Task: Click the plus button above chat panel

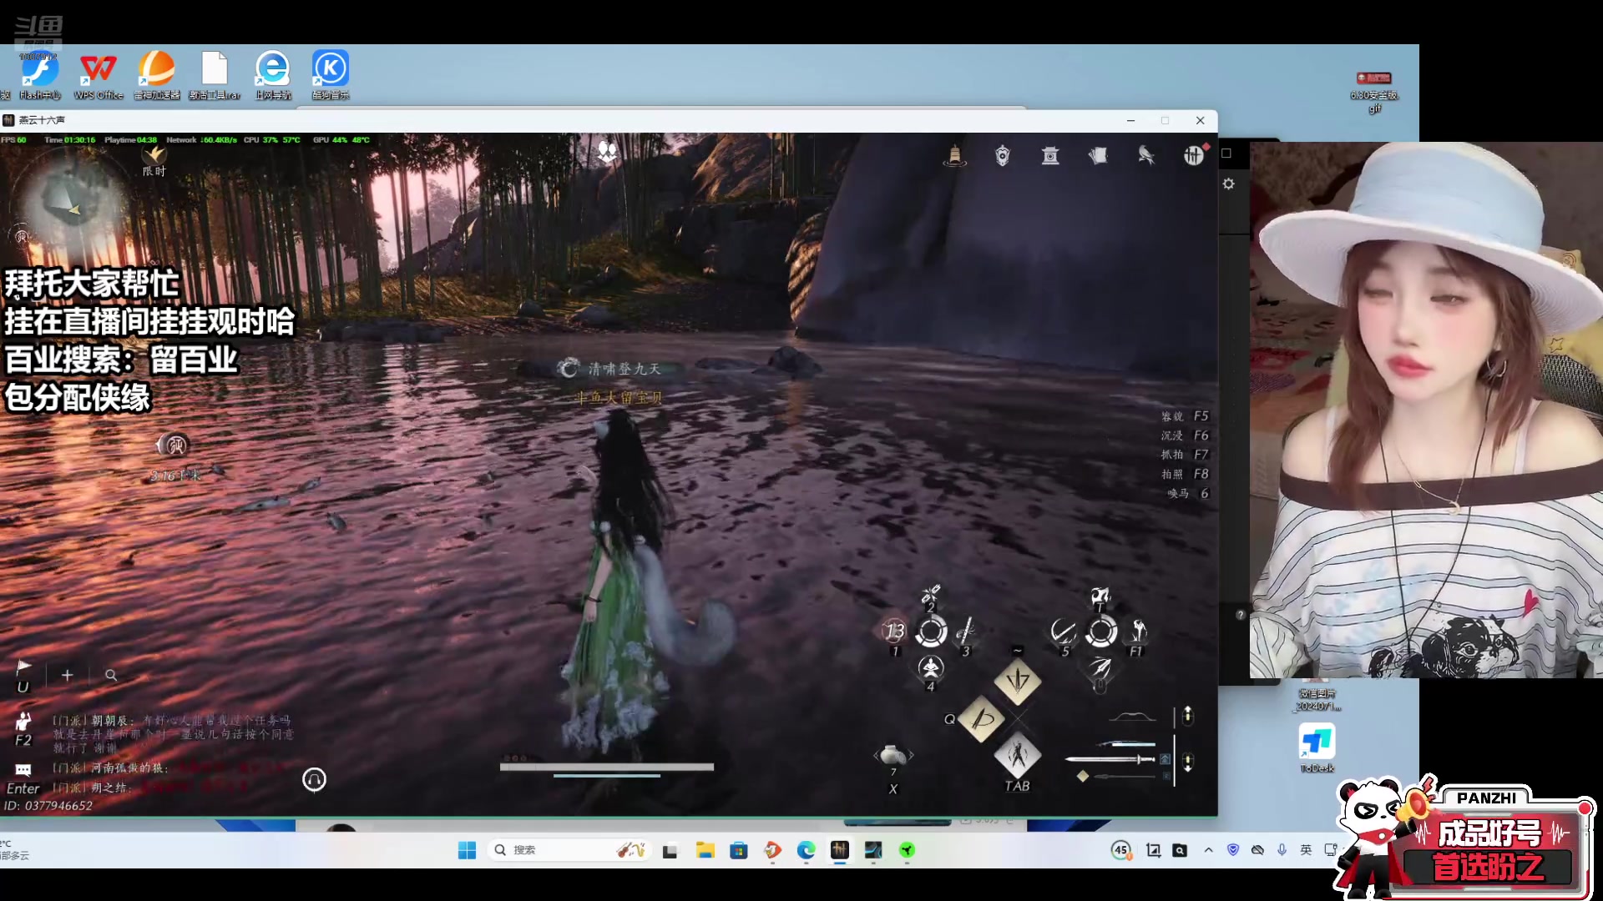Action: tap(68, 675)
